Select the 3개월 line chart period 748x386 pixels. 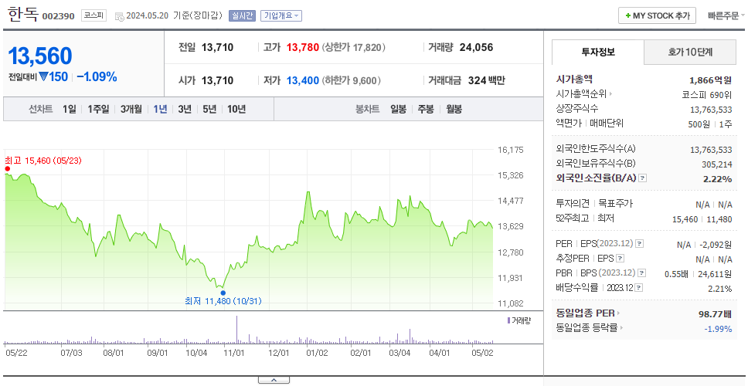pyautogui.click(x=131, y=109)
